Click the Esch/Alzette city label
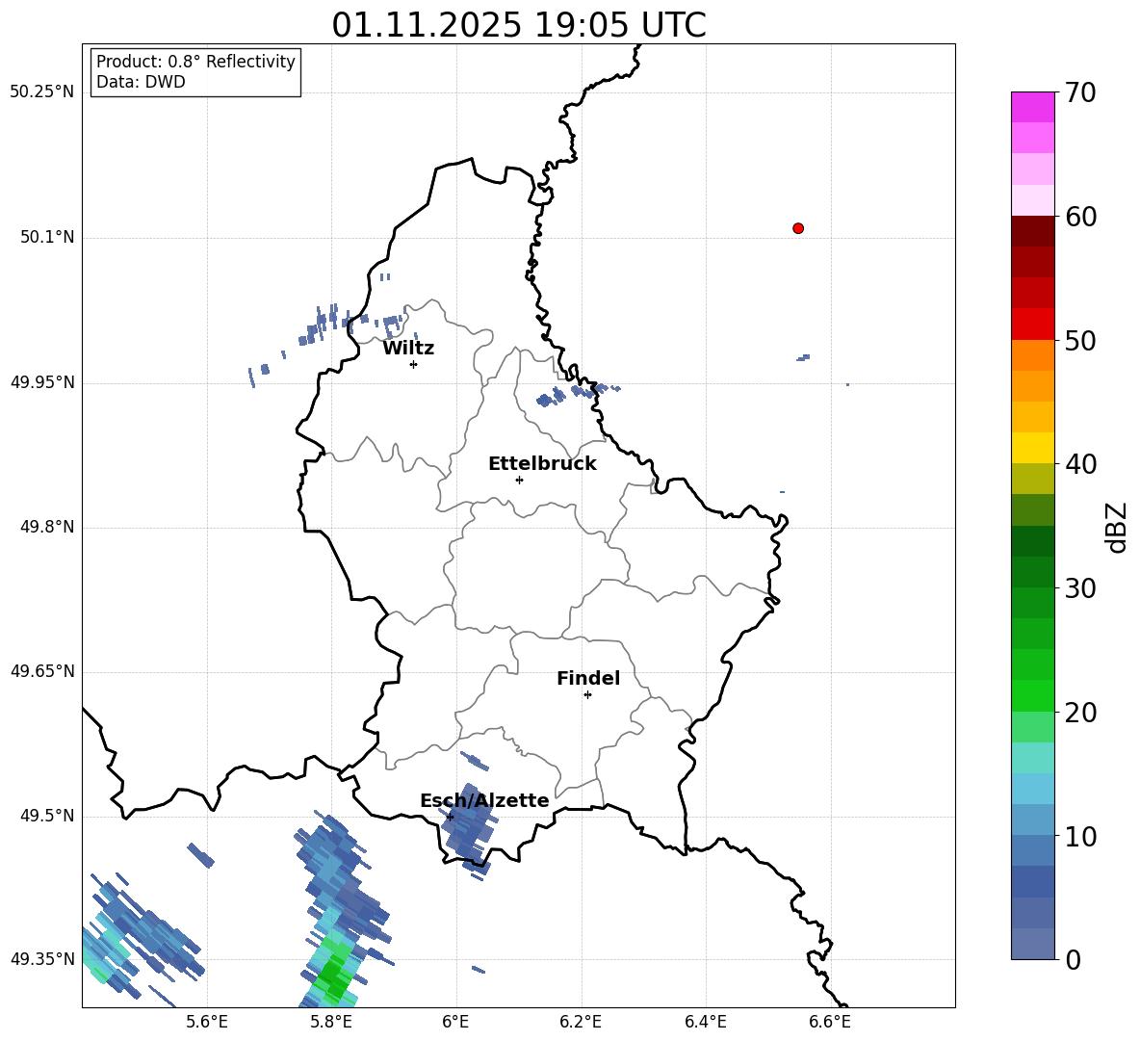Screen dimensions: 1140x1041 point(484,800)
